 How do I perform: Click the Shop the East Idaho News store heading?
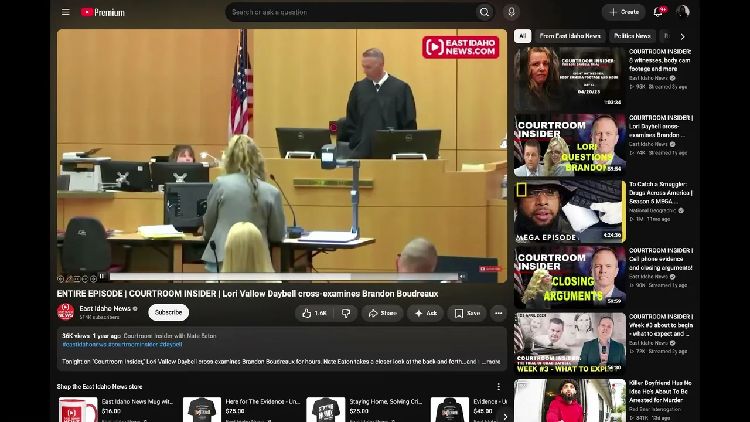(100, 387)
